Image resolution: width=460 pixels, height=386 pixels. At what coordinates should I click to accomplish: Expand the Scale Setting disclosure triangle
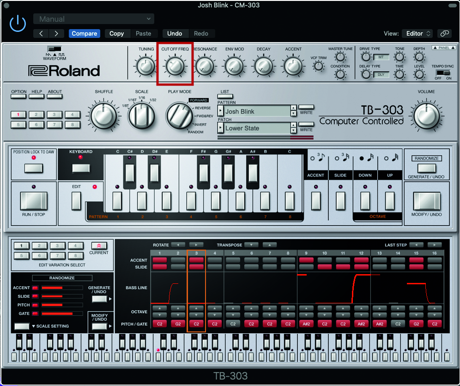coord(33,326)
